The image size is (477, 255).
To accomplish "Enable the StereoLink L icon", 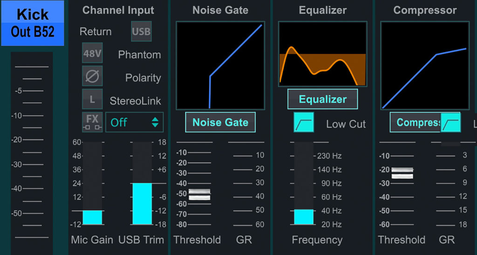I will tap(92, 99).
